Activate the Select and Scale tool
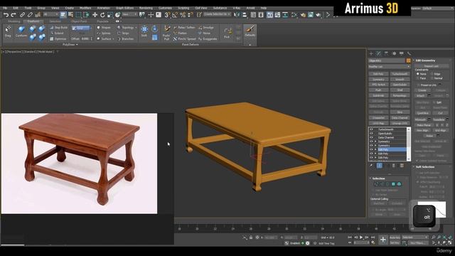455x256 pixels. tap(110, 15)
